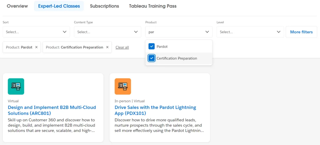Select the Expert-Led Classes tab
Viewport: 320px width, 145px height.
point(59,6)
